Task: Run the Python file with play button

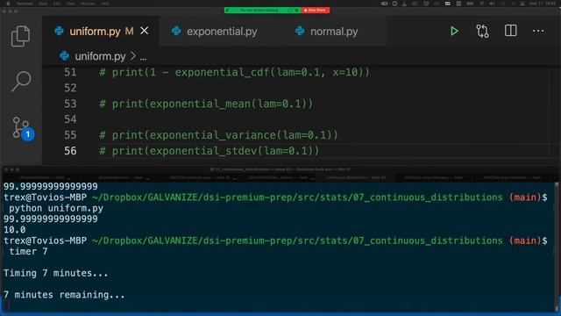Action: click(x=454, y=32)
